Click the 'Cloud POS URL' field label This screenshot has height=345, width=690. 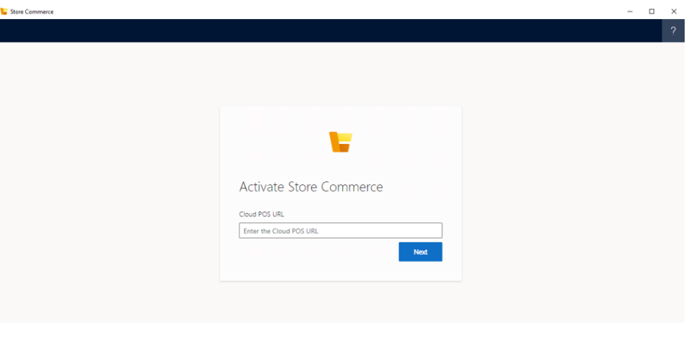[x=262, y=214]
